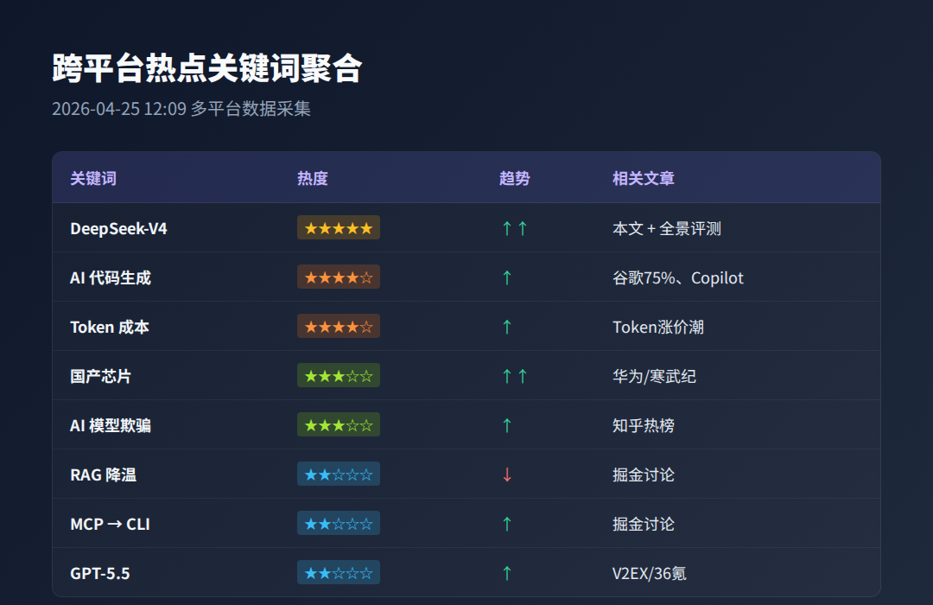Select the RAG 降温 keyword cell
Image resolution: width=933 pixels, height=605 pixels.
[104, 475]
